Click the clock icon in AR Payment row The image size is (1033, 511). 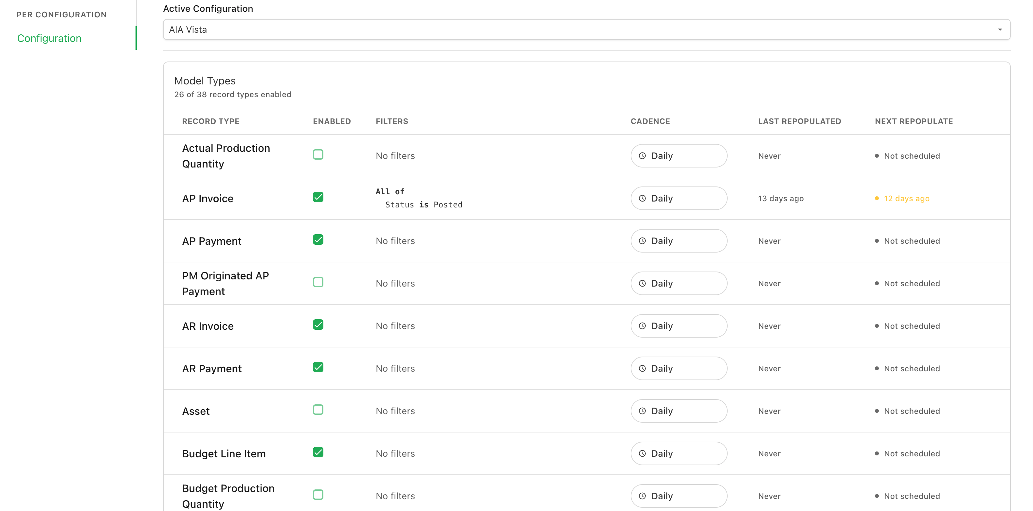pos(642,368)
